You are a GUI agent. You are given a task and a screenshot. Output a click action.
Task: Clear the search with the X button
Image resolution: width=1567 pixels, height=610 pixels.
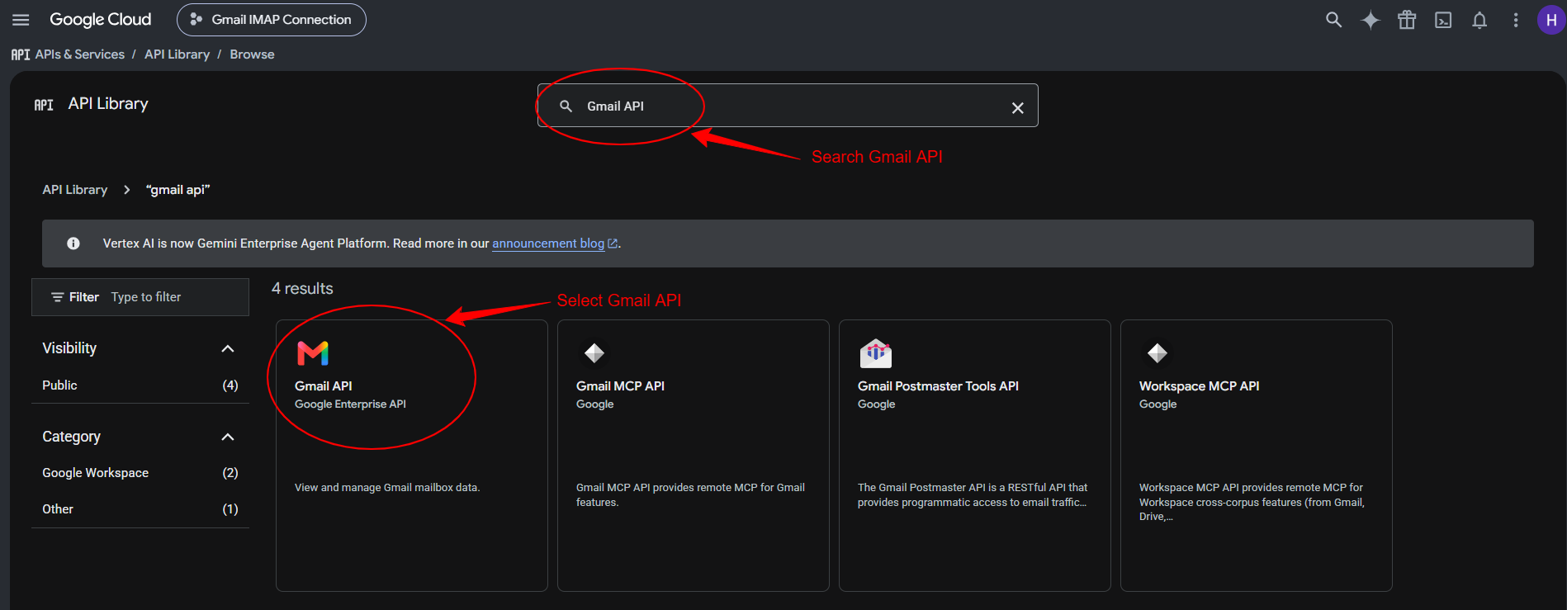click(x=1018, y=107)
